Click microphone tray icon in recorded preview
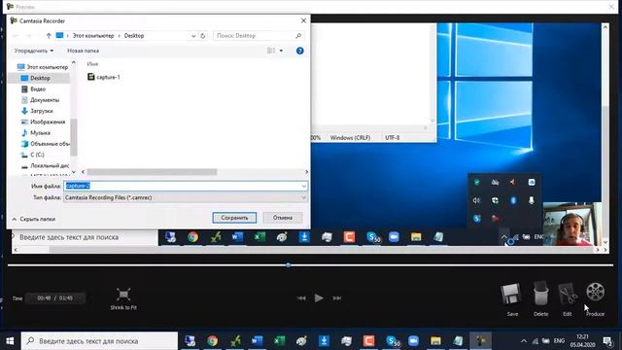 click(x=532, y=200)
